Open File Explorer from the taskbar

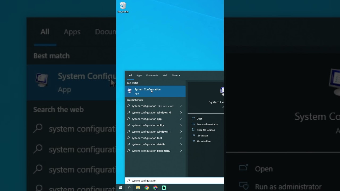(138, 188)
